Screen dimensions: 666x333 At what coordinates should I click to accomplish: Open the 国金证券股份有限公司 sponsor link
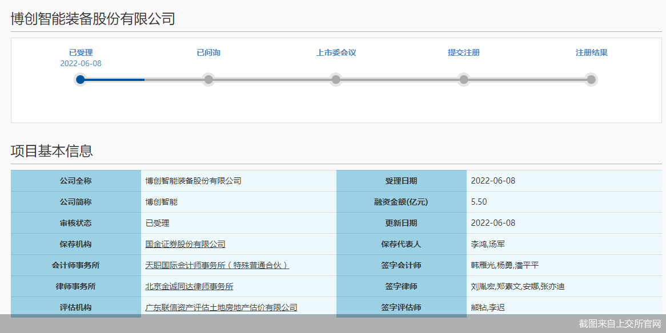coord(185,244)
